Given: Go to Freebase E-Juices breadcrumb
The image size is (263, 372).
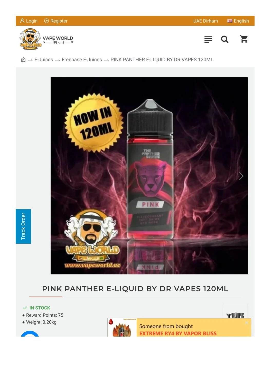Looking at the screenshot, I should click(82, 60).
